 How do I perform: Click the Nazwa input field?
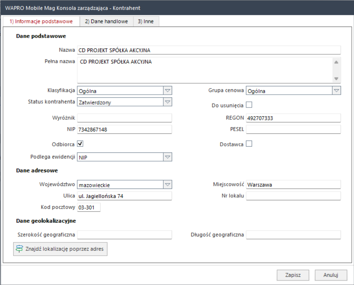click(x=209, y=50)
